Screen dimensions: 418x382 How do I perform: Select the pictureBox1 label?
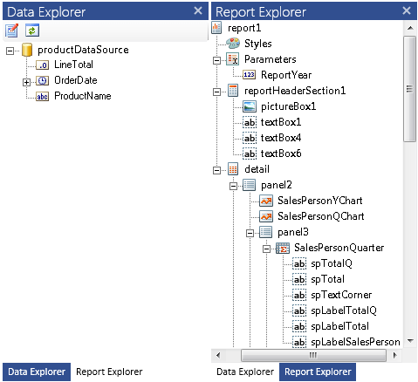click(288, 106)
